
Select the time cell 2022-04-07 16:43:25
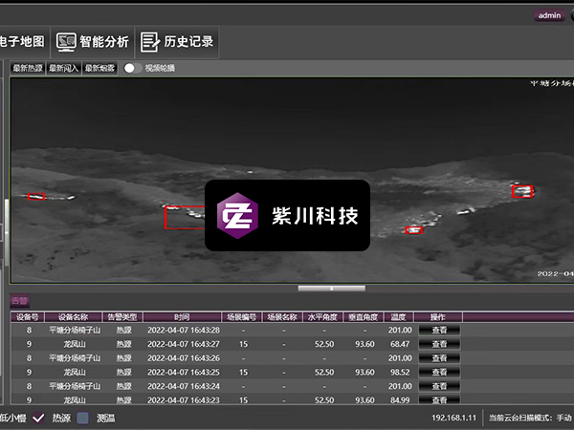[x=184, y=373]
